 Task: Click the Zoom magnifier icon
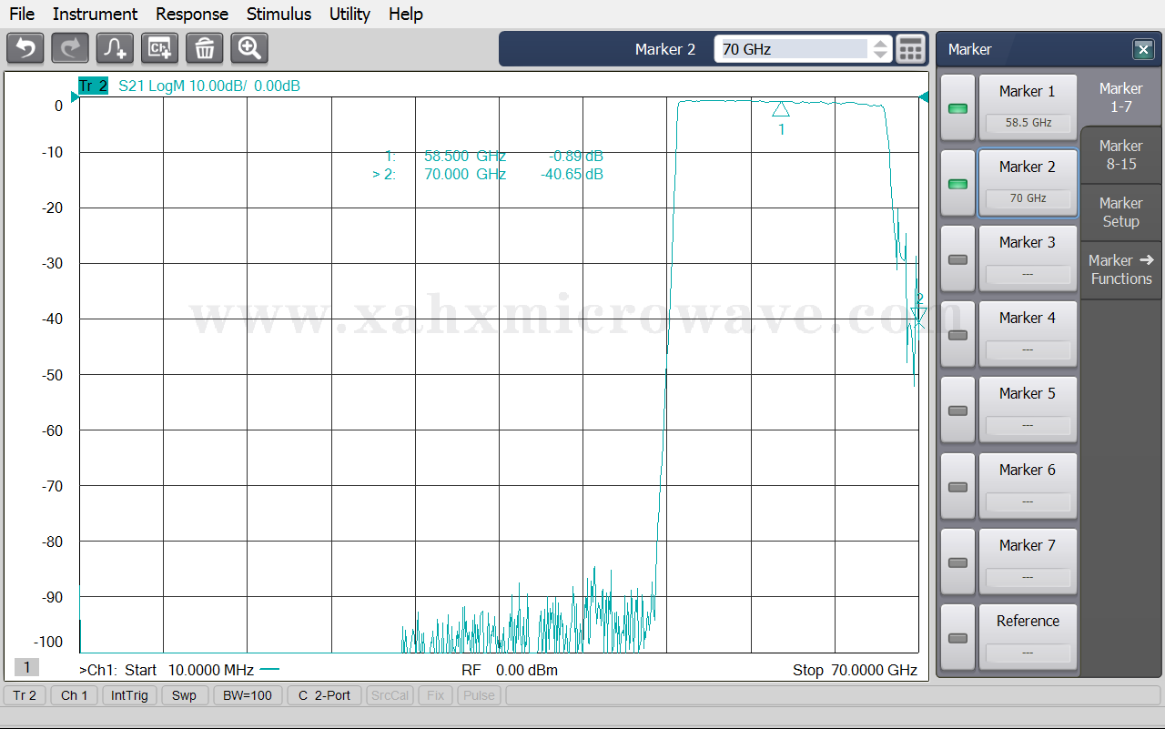(x=248, y=48)
